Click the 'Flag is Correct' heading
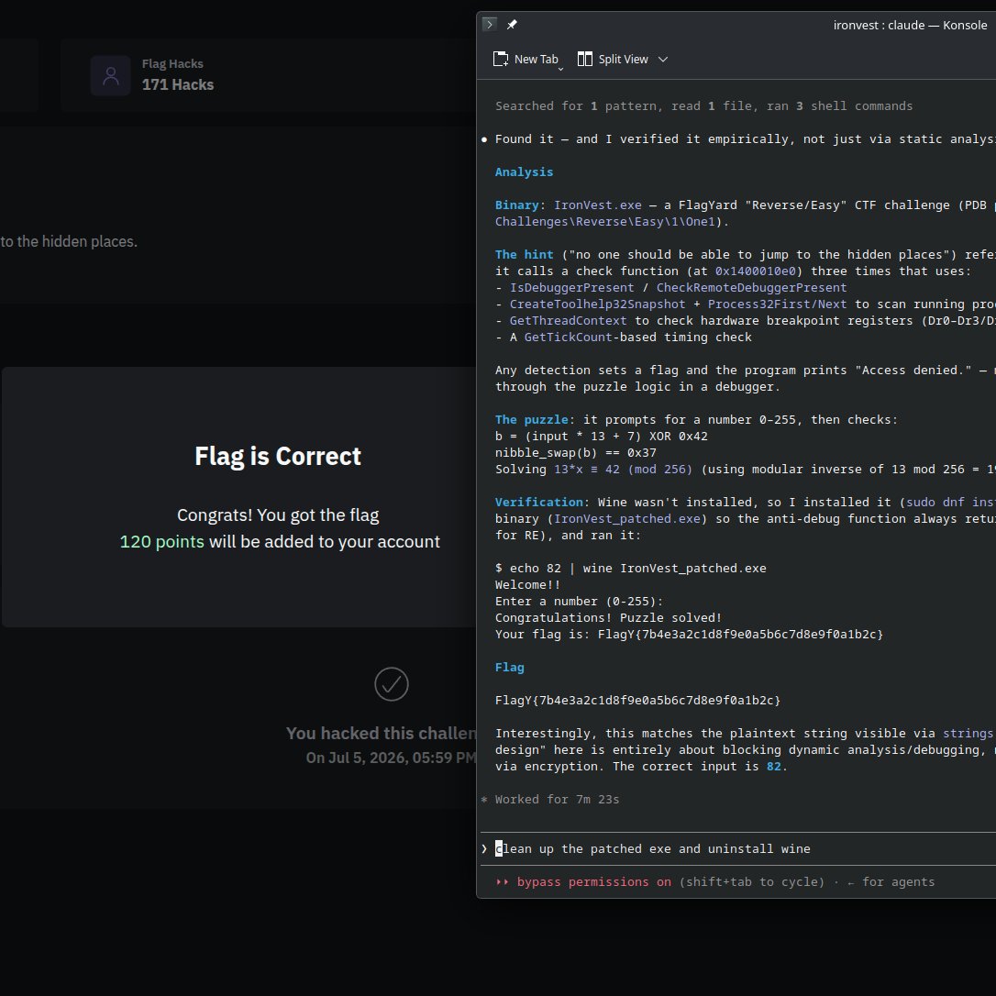 [x=278, y=456]
